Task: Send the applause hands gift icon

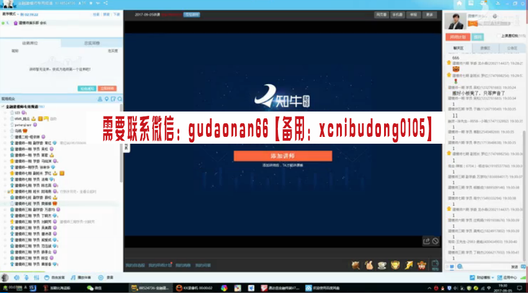Action: pyautogui.click(x=369, y=266)
